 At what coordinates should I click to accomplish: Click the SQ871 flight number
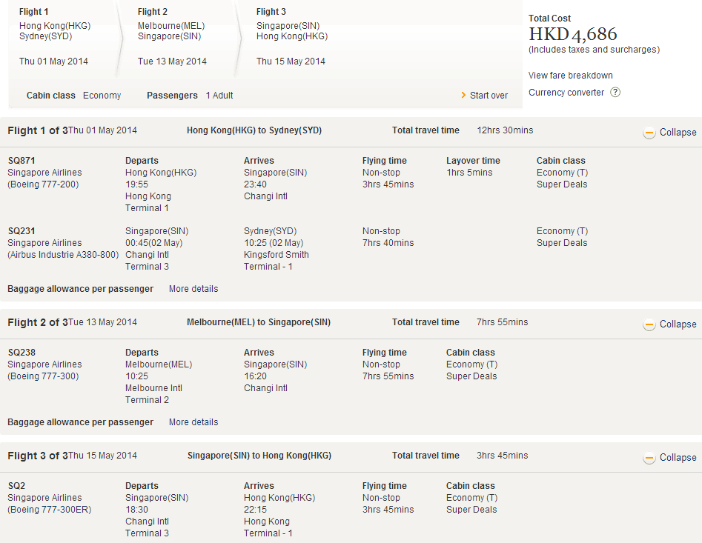[21, 161]
